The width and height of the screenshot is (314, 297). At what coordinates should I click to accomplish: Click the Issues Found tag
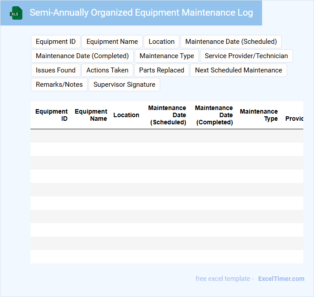click(x=55, y=70)
